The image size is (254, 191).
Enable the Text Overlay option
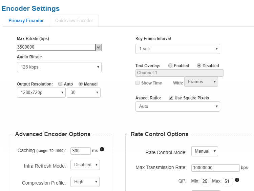coord(170,66)
